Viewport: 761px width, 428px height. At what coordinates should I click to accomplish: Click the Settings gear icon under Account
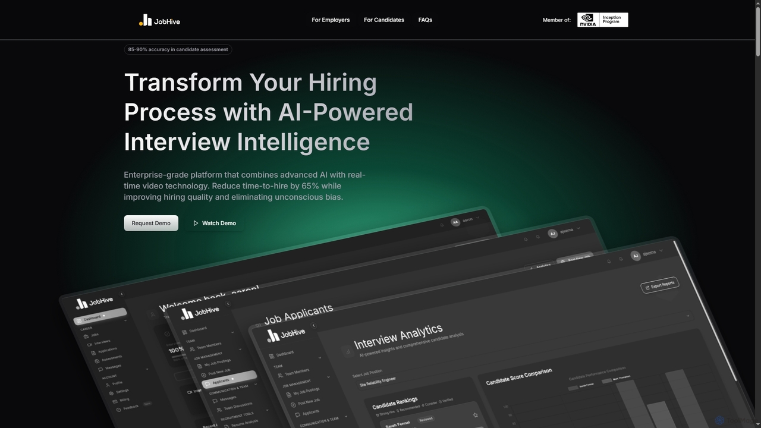point(111,393)
